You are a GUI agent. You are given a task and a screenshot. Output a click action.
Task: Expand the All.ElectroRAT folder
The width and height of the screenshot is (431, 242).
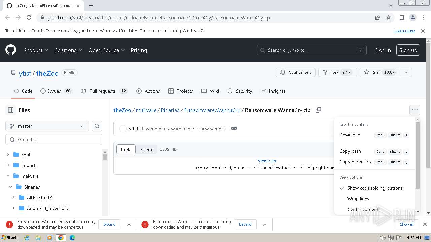pos(13,198)
